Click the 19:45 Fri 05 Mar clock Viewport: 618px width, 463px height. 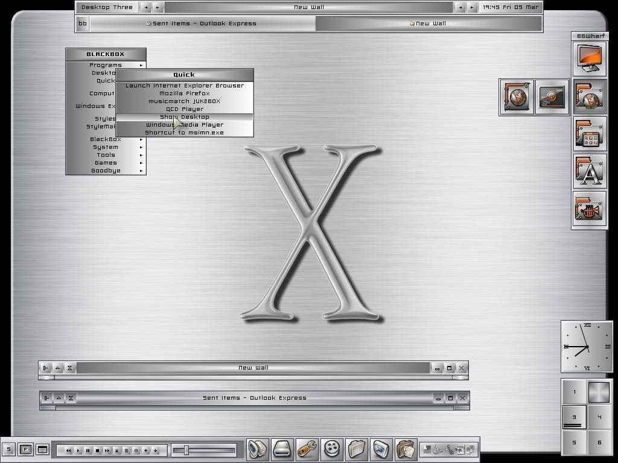pos(511,7)
